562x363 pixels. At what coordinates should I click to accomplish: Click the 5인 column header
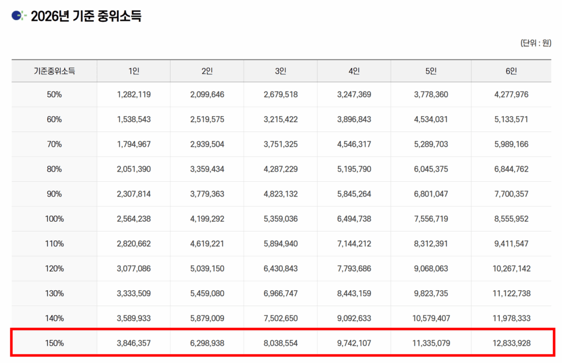431,71
